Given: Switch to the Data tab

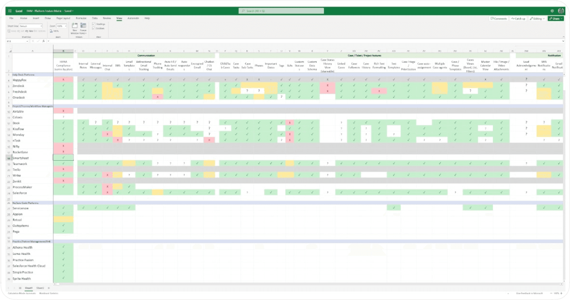Looking at the screenshot, I should pyautogui.click(x=94, y=18).
